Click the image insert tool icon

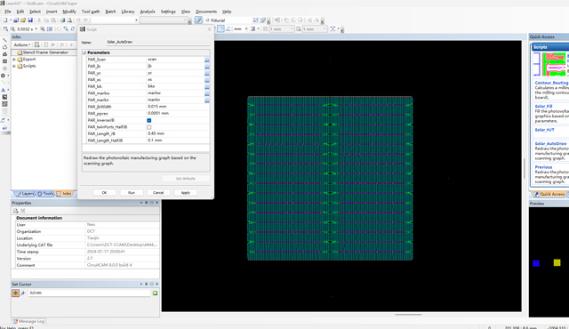4,97
